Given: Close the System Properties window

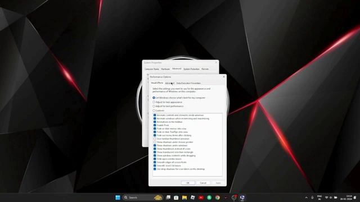Looking at the screenshot, I should [x=216, y=62].
